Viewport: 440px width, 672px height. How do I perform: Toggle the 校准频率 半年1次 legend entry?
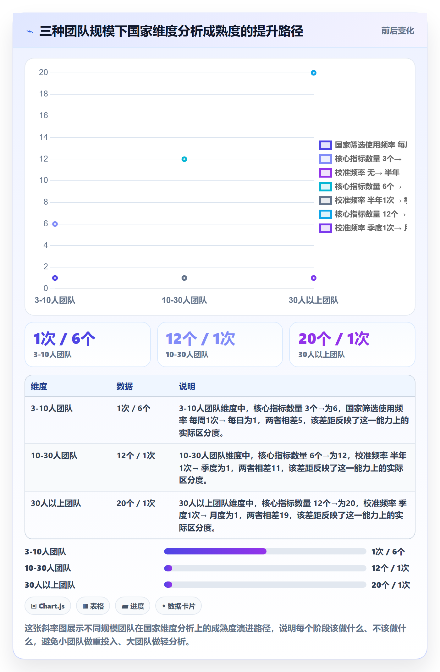pos(363,200)
